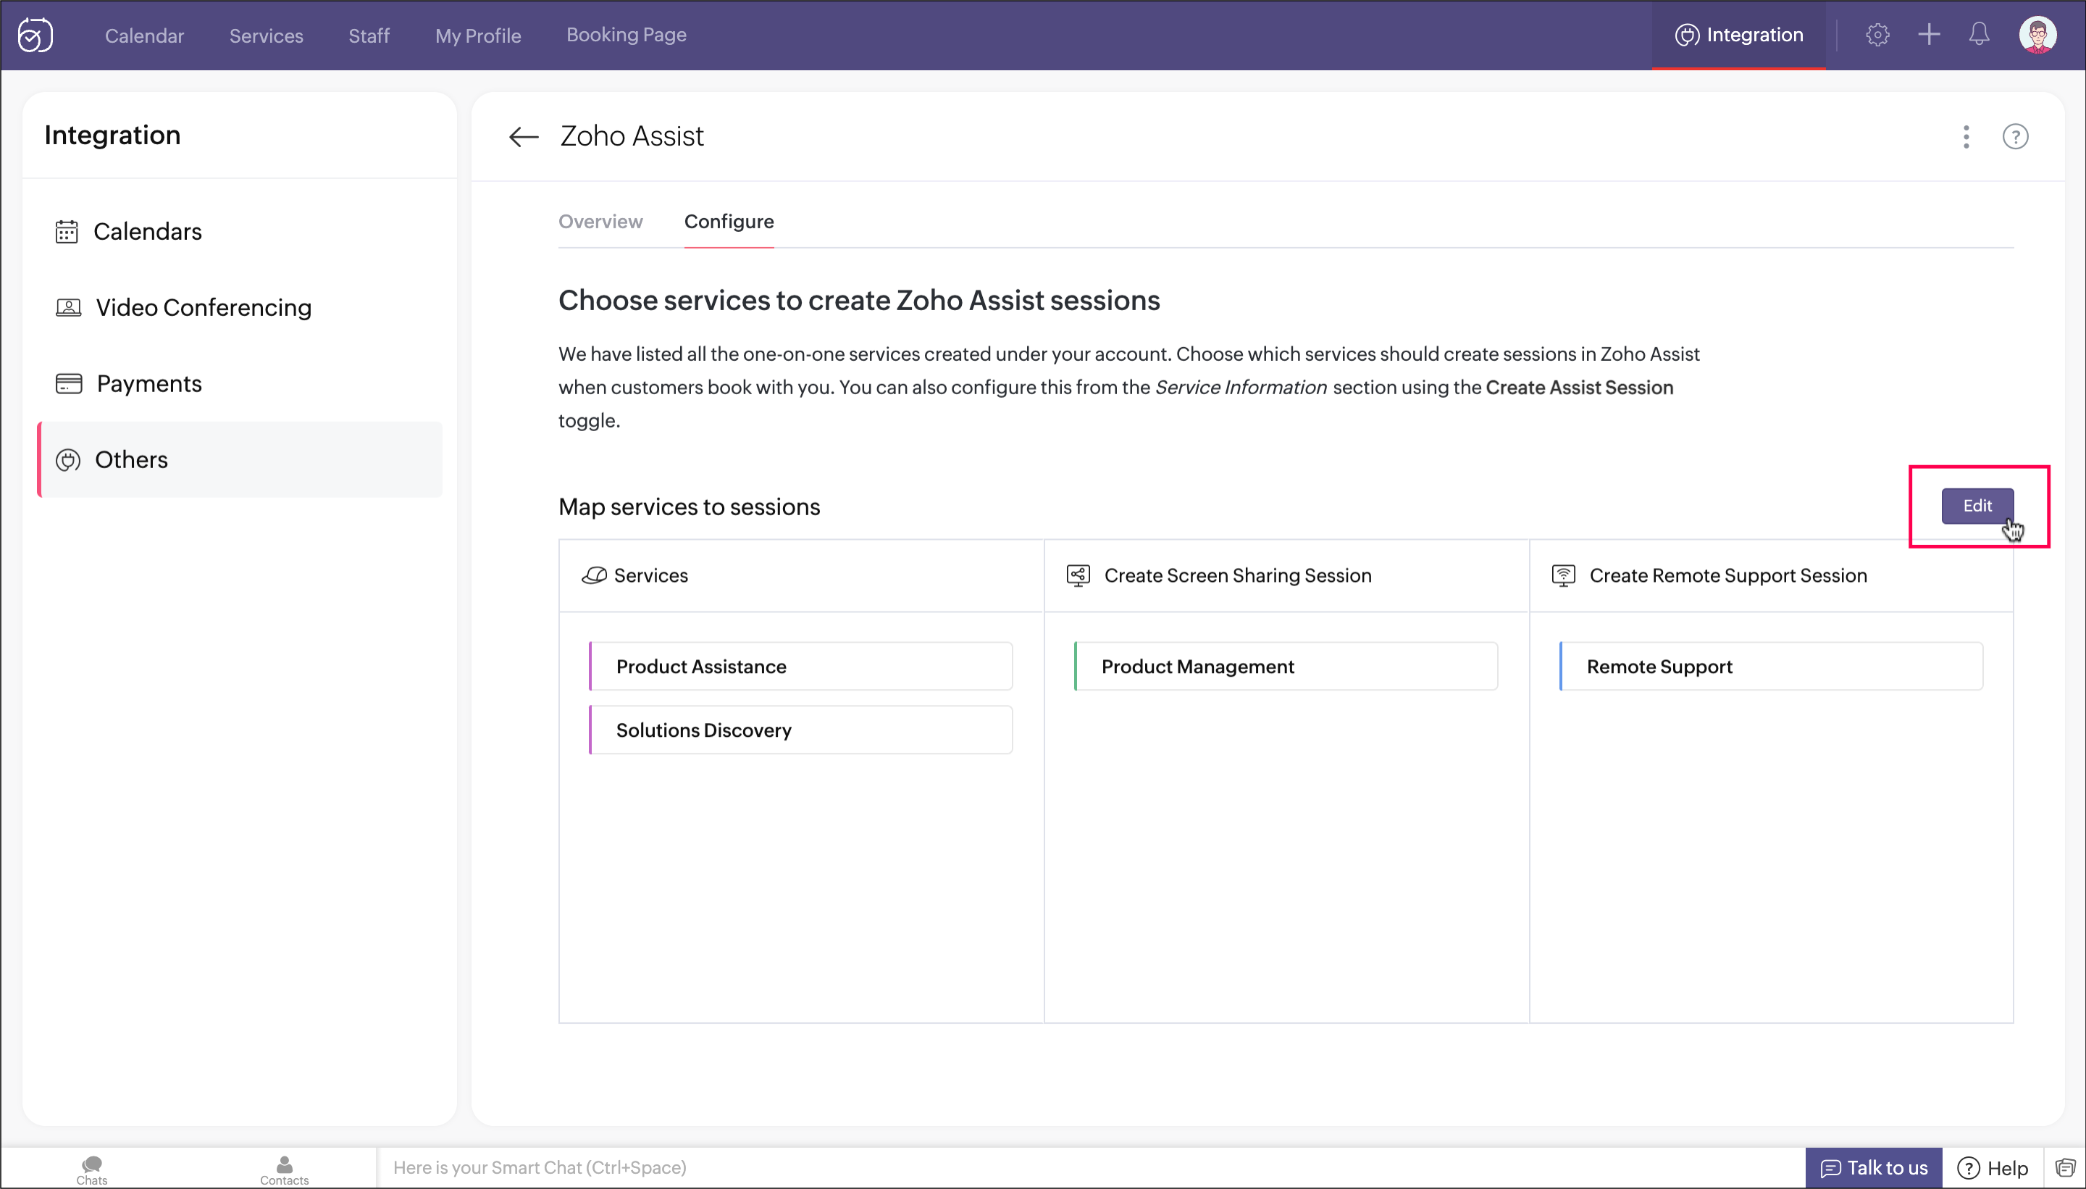Open the My Profile top menu
Screen dimensions: 2086x1189
click(478, 36)
